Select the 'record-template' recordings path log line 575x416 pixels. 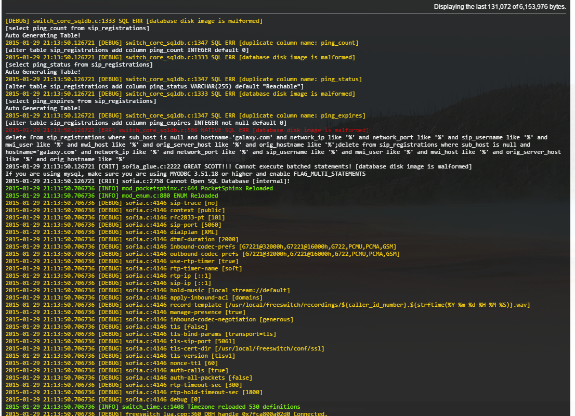coord(268,305)
